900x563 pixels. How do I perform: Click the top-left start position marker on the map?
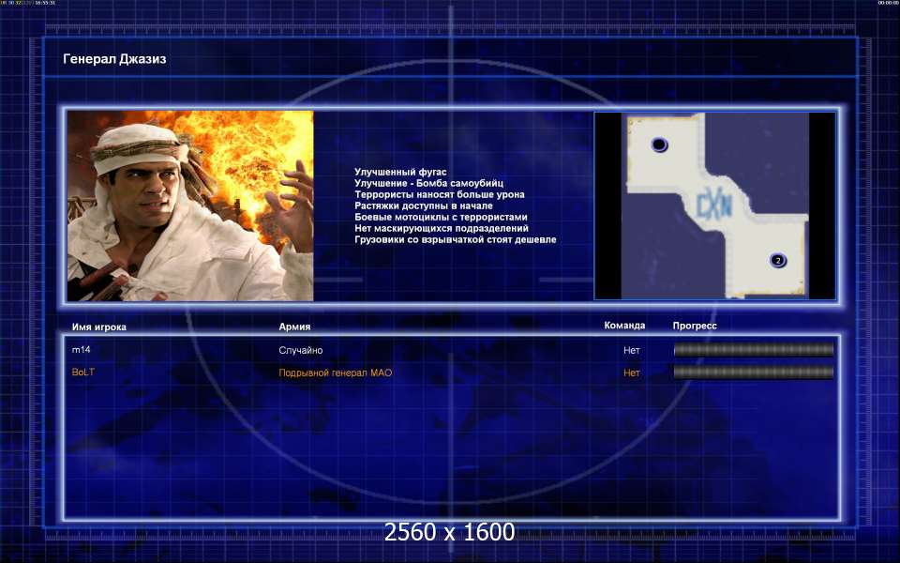(x=659, y=145)
